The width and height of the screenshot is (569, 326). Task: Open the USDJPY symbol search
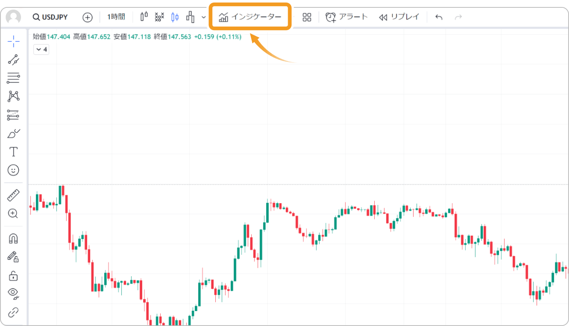tap(50, 17)
